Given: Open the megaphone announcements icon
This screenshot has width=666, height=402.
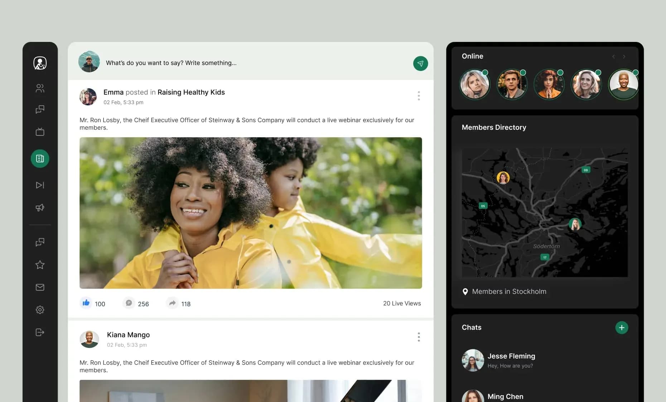Looking at the screenshot, I should 40,207.
